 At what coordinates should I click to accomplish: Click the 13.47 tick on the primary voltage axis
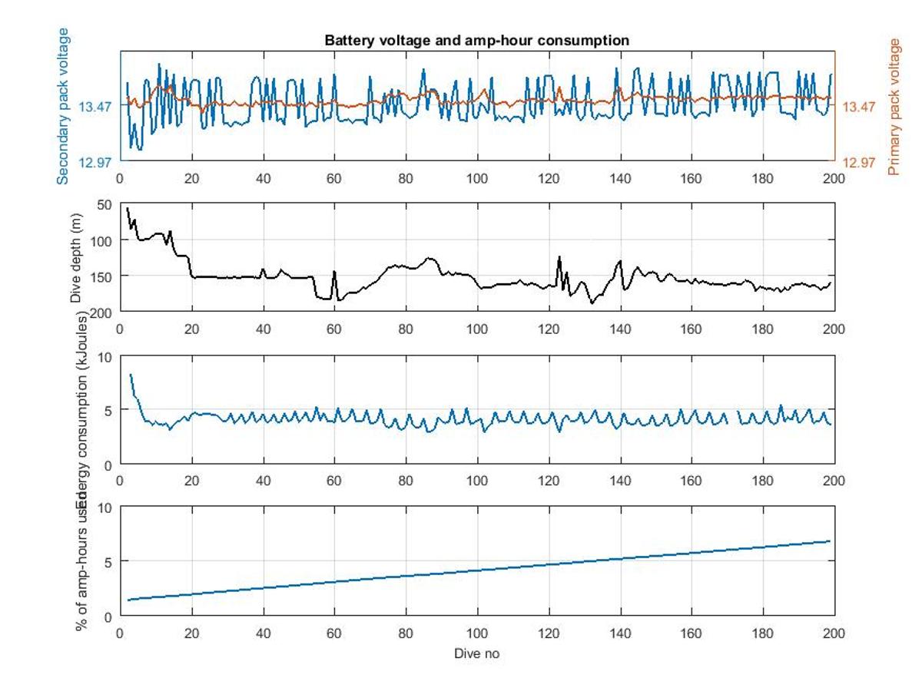point(859,107)
